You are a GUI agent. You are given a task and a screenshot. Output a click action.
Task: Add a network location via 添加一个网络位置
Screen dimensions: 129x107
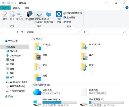pyautogui.click(x=49, y=18)
